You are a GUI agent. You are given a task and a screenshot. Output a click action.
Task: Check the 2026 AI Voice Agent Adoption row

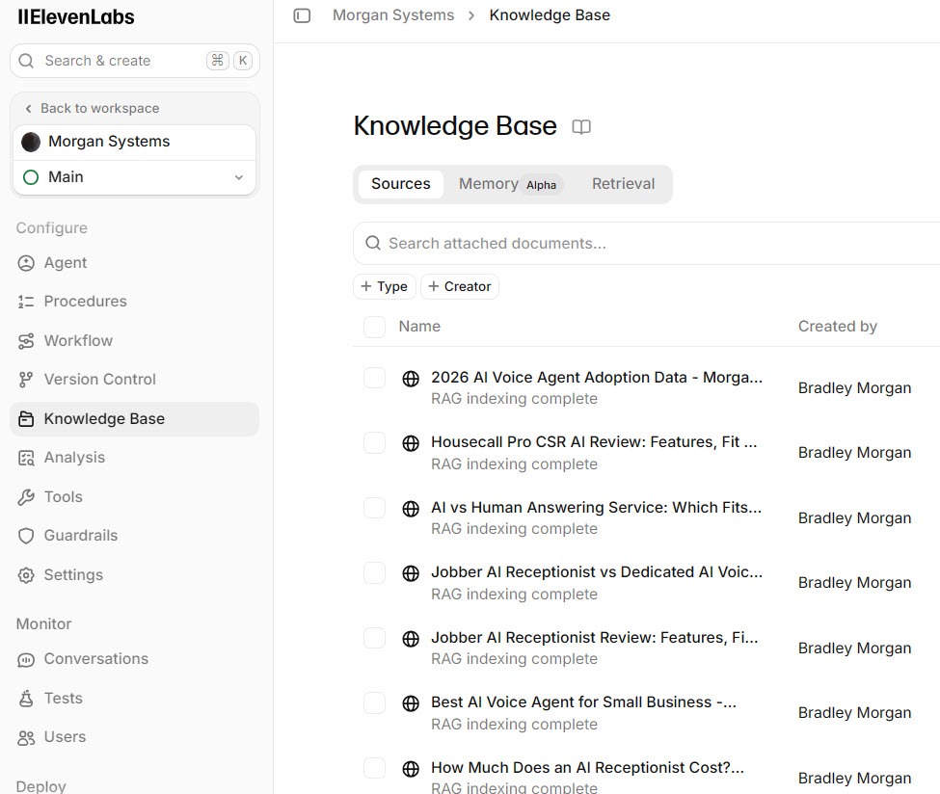pyautogui.click(x=375, y=378)
